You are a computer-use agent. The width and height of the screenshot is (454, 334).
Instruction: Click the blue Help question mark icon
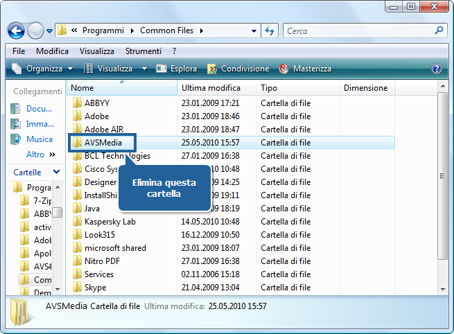[x=437, y=69]
